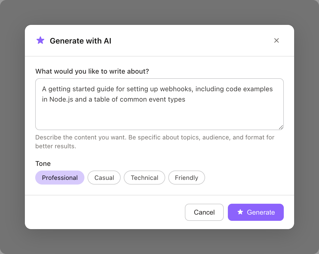Select the Technical tone option
319x254 pixels.
click(x=144, y=178)
